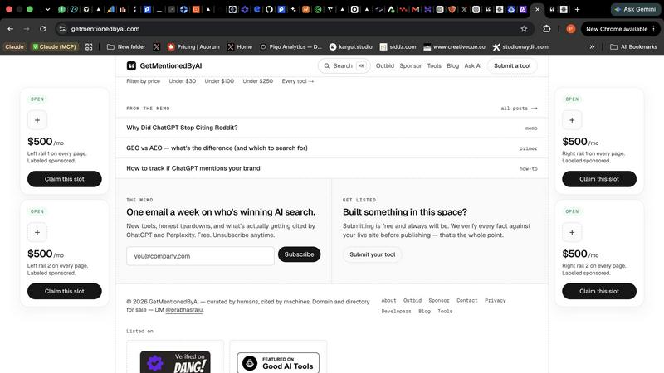Claim the Right rail 1 slot
This screenshot has height=373, width=664.
tap(599, 179)
